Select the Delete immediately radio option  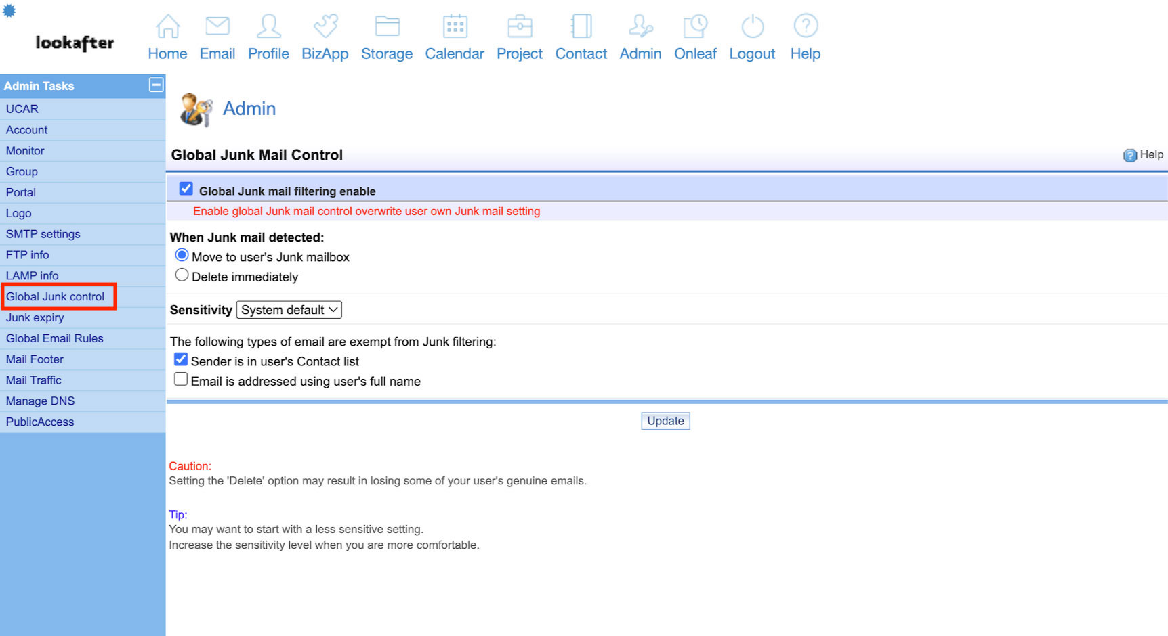[x=182, y=275]
